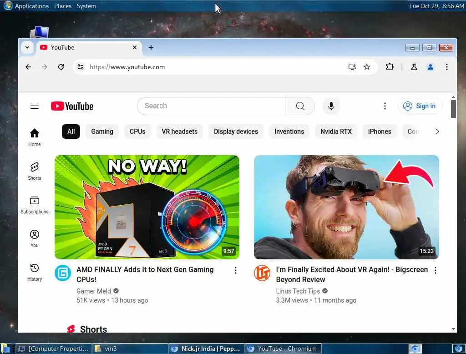This screenshot has width=466, height=354.
Task: Open the browser profile icon
Action: coord(431,67)
